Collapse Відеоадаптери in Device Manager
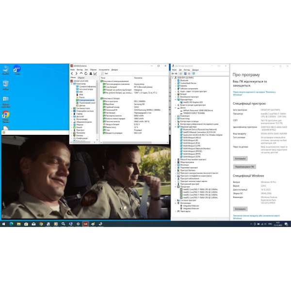Screen dimensions: 291x291 (176, 99)
